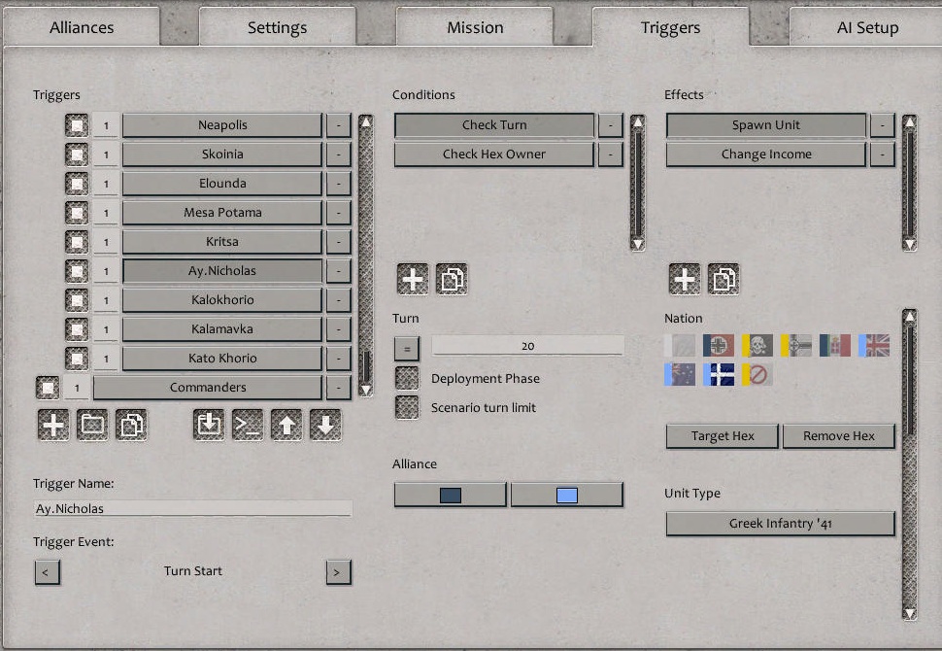This screenshot has width=942, height=651.
Task: Toggle the Commanders folder checkbox
Action: point(48,388)
